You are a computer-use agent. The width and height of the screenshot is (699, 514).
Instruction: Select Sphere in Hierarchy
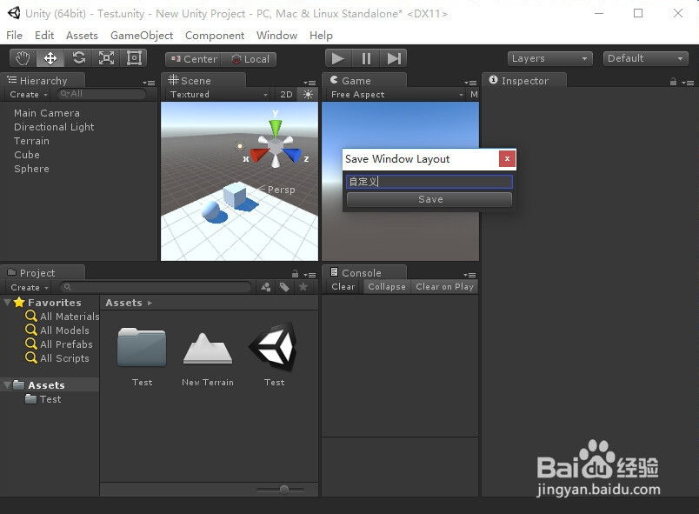pos(31,169)
